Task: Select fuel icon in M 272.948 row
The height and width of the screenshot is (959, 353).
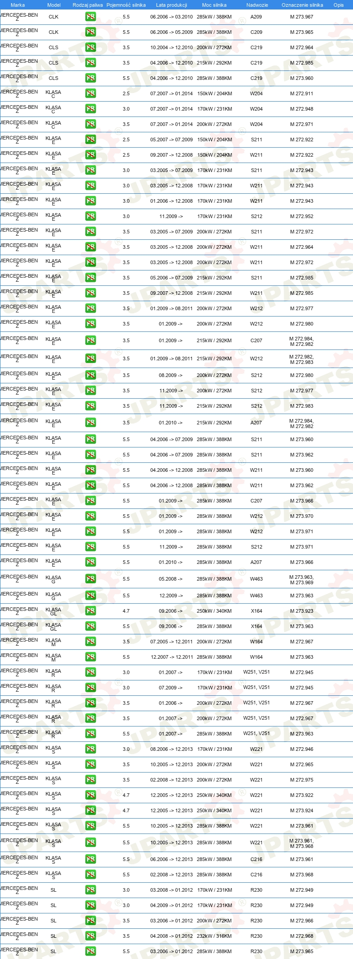Action: click(90, 109)
